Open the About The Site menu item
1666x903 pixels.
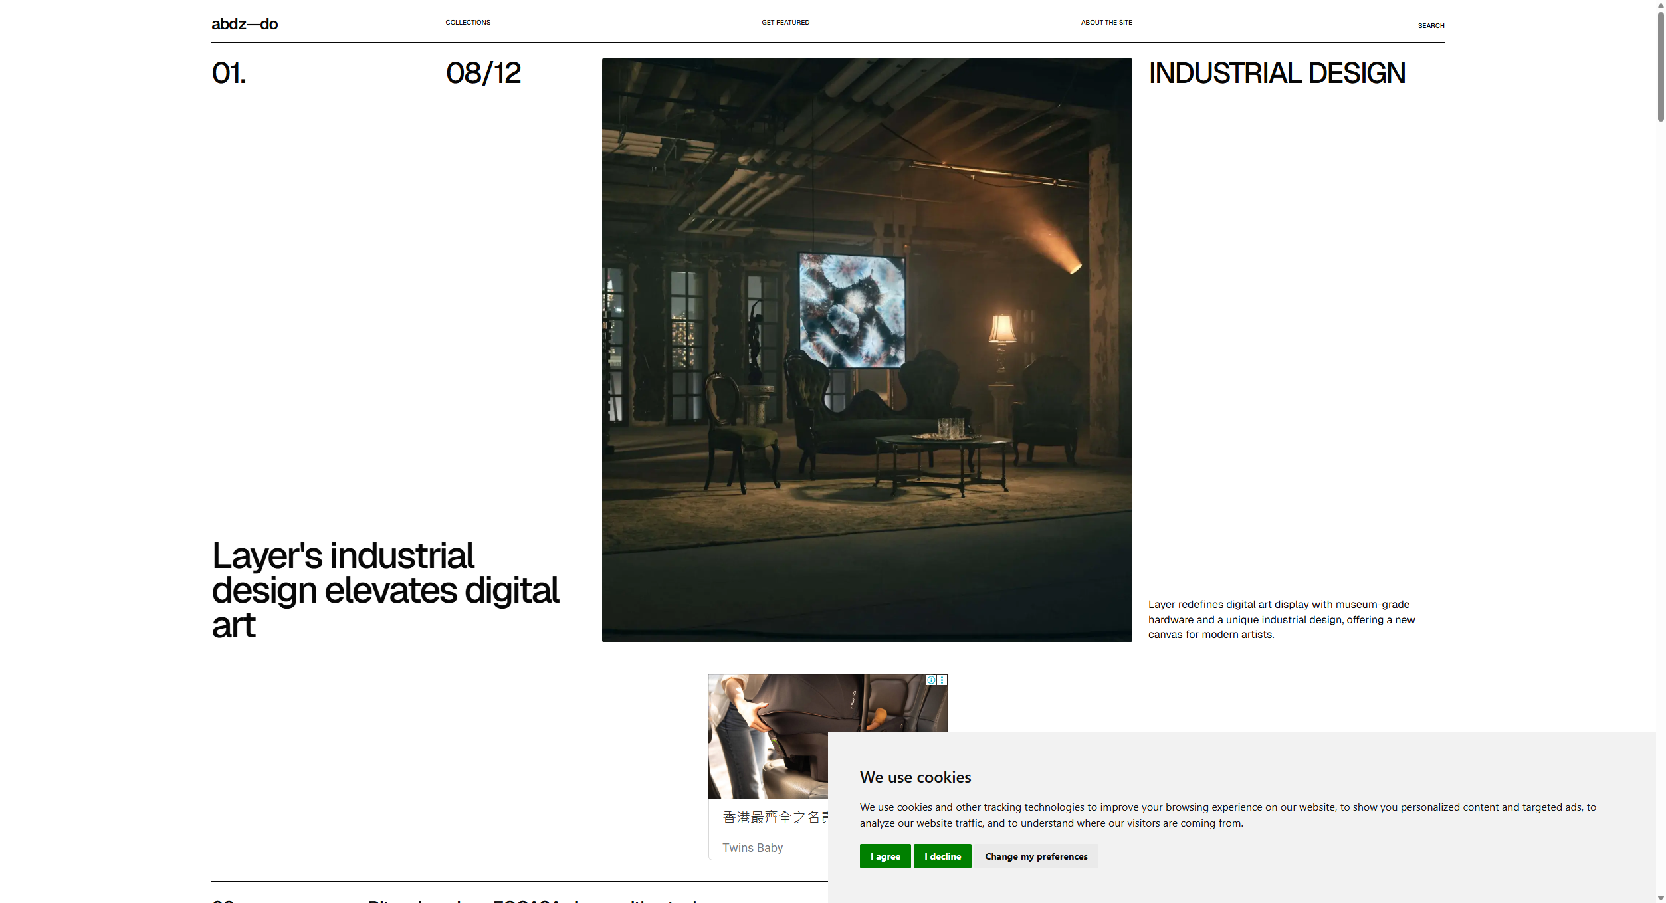(x=1106, y=23)
